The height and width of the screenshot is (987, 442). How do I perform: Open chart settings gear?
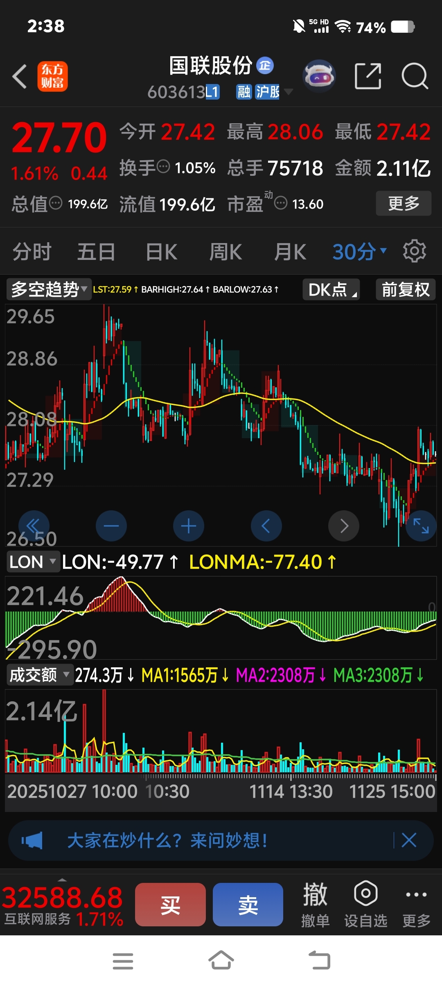pyautogui.click(x=415, y=251)
